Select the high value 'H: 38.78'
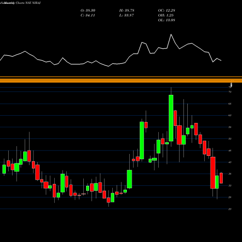The width and height of the screenshot is (242, 242). [127, 11]
